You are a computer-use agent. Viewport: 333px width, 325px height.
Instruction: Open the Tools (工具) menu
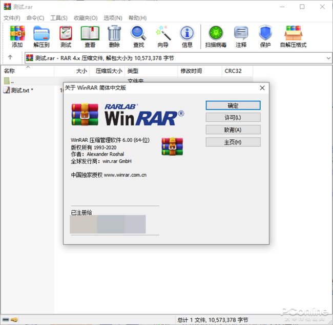pyautogui.click(x=59, y=18)
